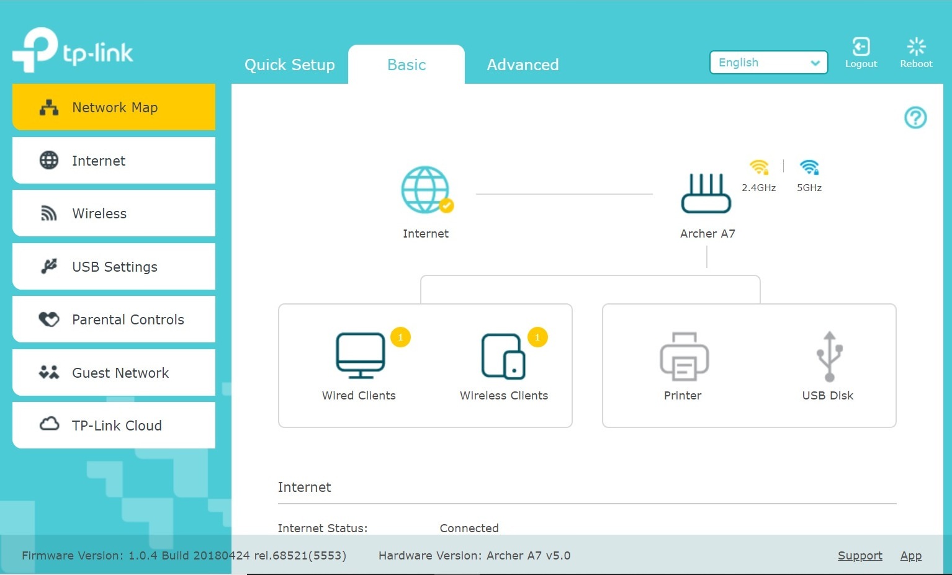Select the Wired Clients monitor icon
Viewport: 952px width, 575px height.
(x=361, y=355)
